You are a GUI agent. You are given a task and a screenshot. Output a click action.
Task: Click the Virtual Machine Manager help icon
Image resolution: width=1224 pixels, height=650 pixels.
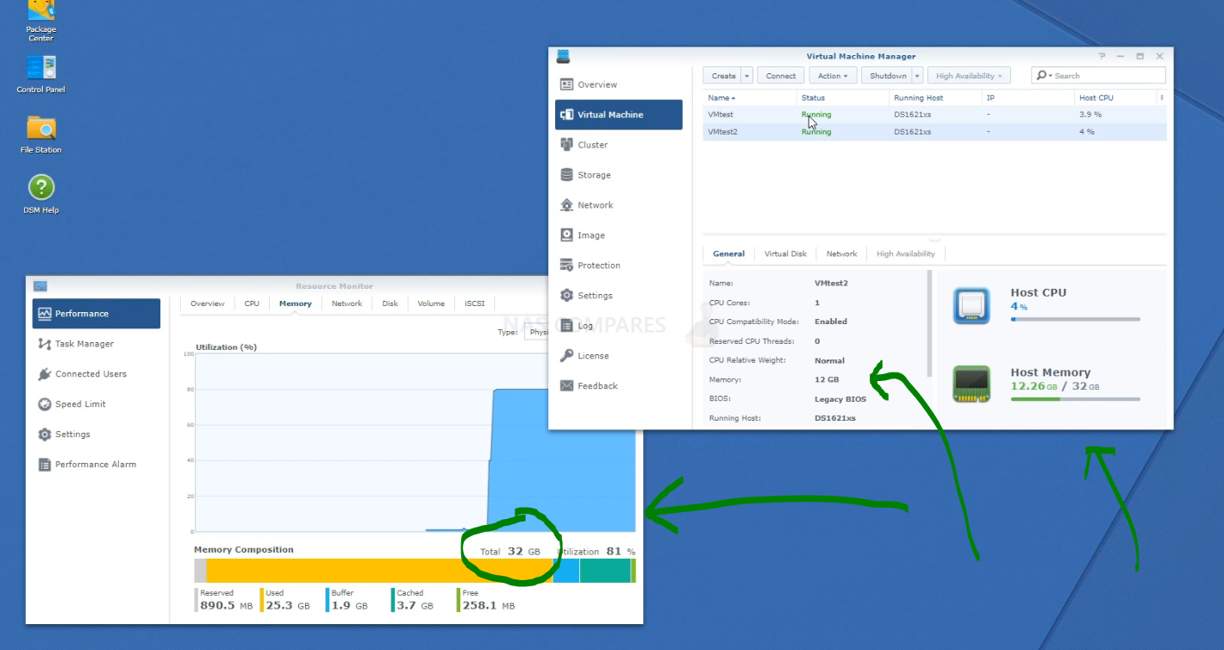1102,56
